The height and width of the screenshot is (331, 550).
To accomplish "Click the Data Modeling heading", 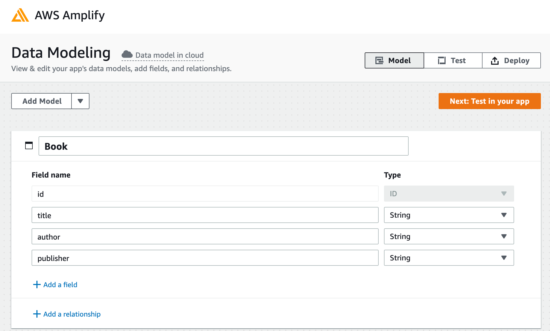I will click(x=61, y=52).
